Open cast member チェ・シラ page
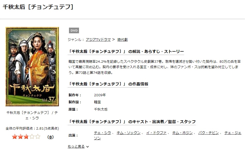Viewport: 245px width, 151px height. (102, 133)
